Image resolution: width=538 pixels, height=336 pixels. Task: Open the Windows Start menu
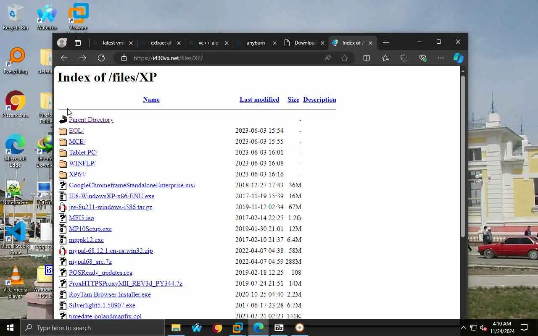pos(10,328)
